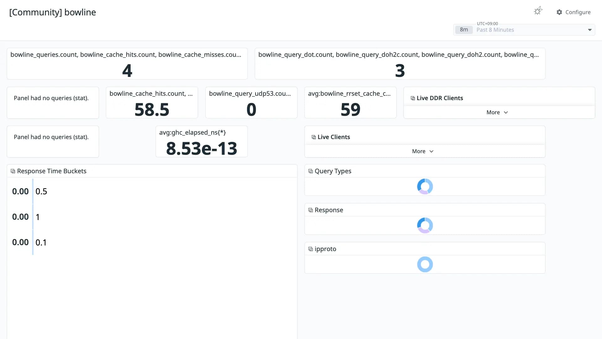Viewport: 602px width, 339px height.
Task: Open the Response panel title
Action: [329, 210]
